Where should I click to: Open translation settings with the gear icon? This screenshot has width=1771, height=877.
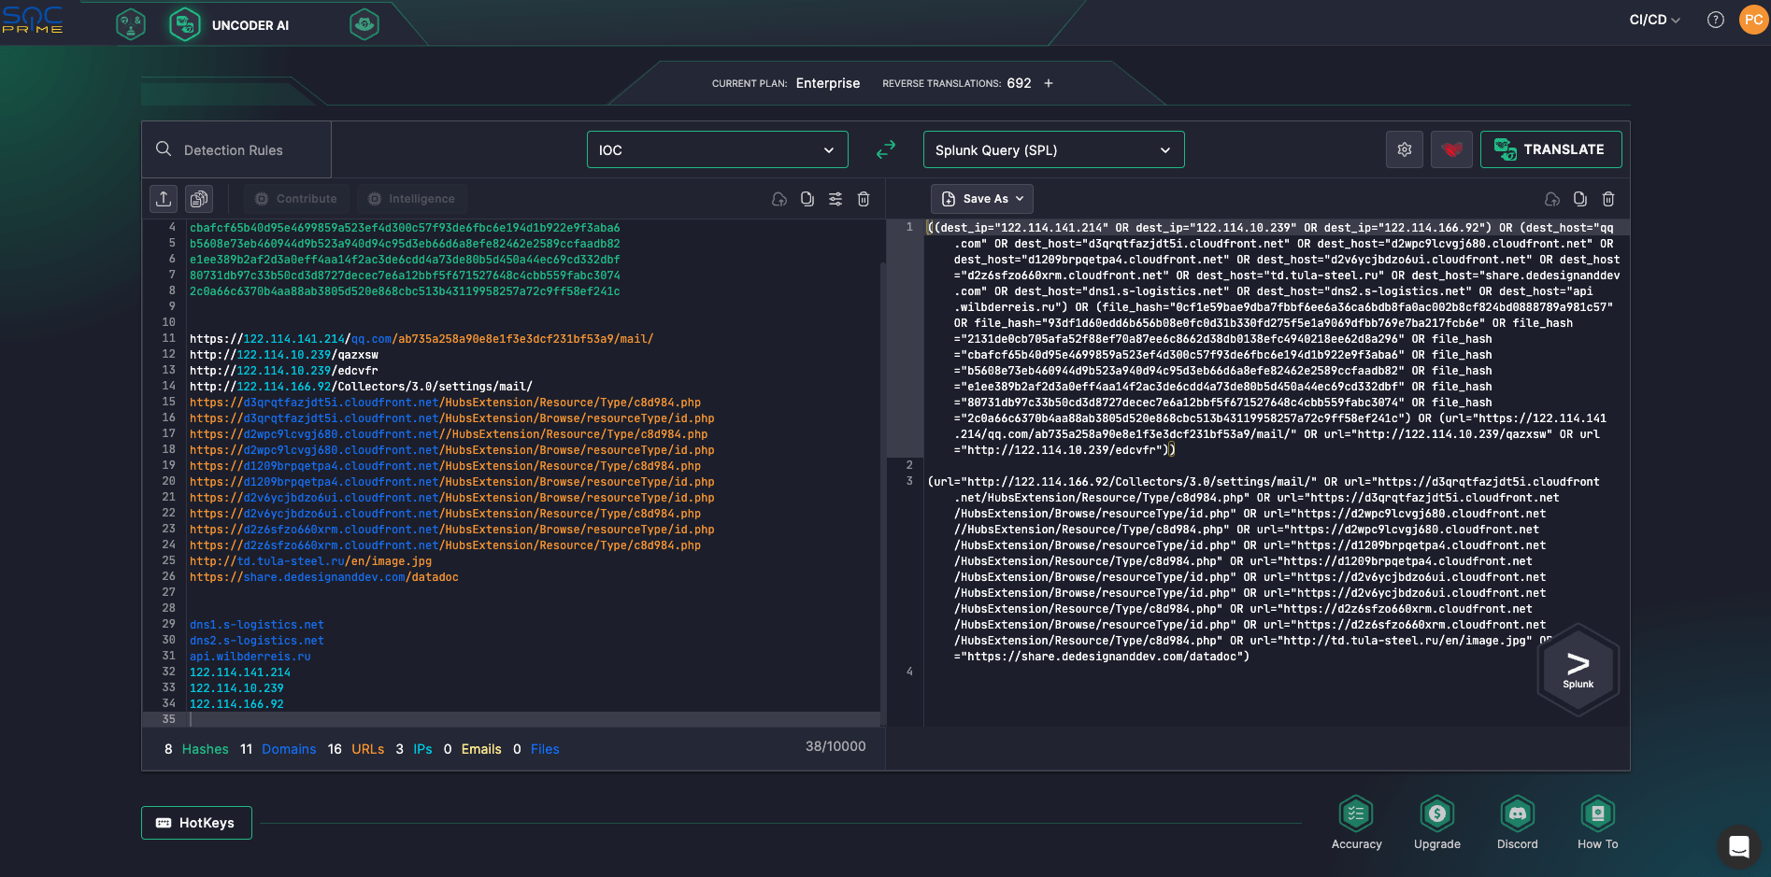(1404, 149)
